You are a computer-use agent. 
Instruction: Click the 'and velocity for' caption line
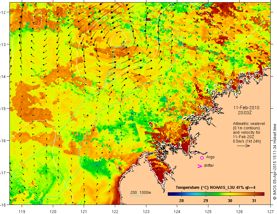click(x=246, y=132)
